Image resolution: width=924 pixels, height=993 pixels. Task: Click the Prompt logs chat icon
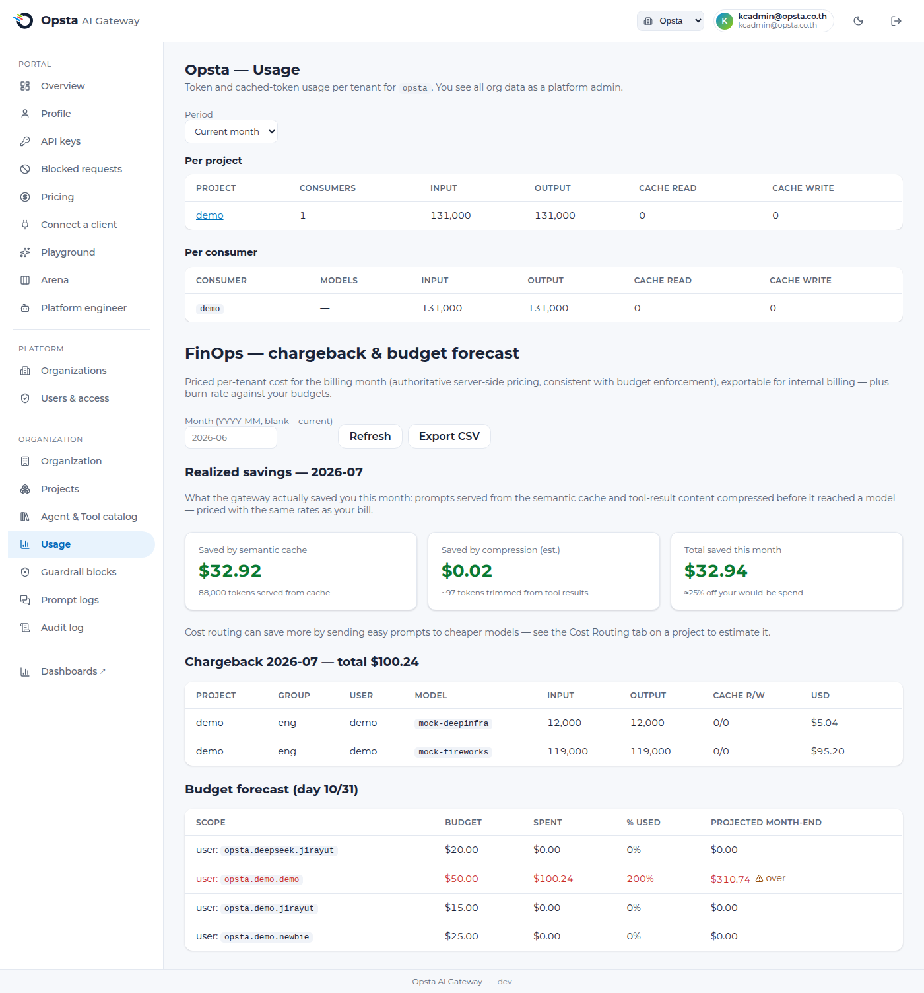[x=25, y=600]
